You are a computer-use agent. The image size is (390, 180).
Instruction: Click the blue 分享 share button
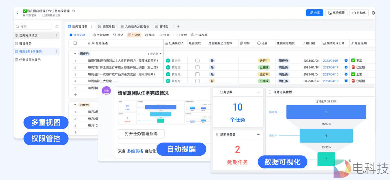click(x=315, y=13)
